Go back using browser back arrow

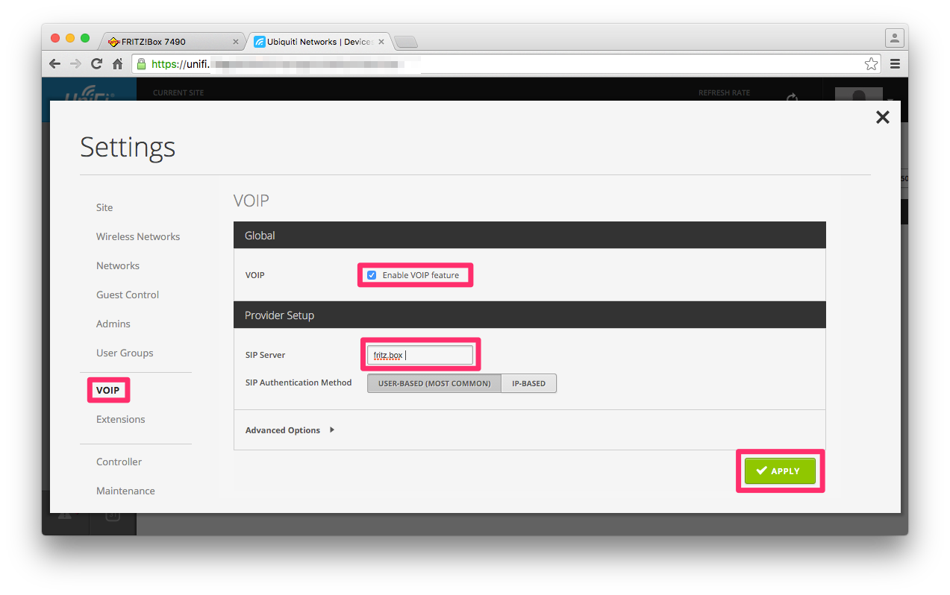(x=55, y=64)
